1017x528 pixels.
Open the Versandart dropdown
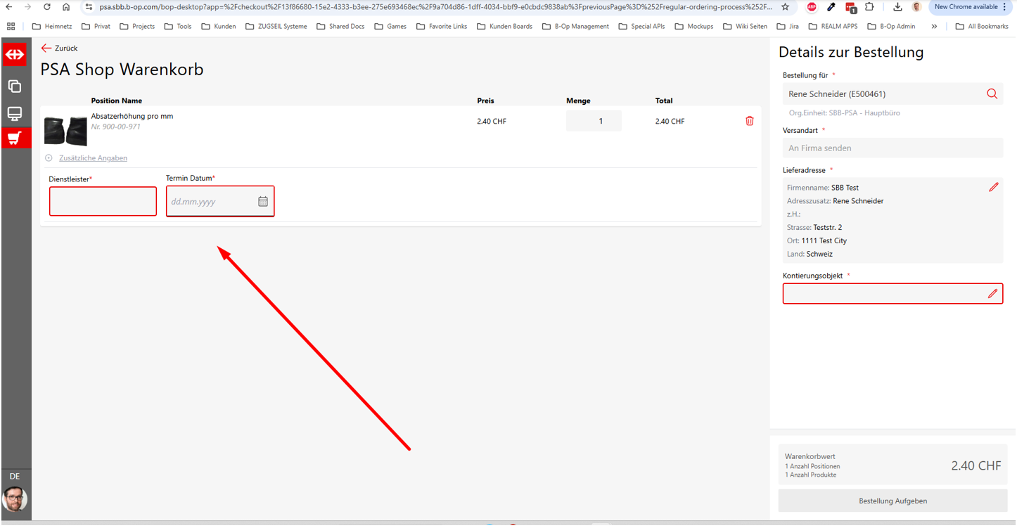click(x=892, y=148)
